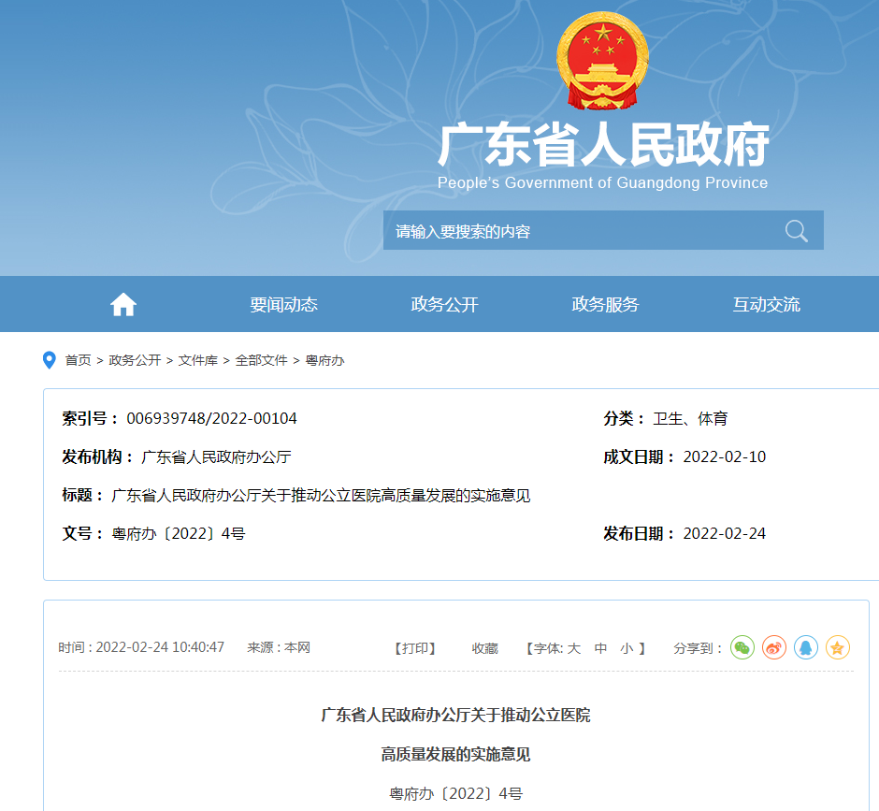The image size is (879, 811).
Task: Click the search magnifier icon
Action: click(x=796, y=231)
